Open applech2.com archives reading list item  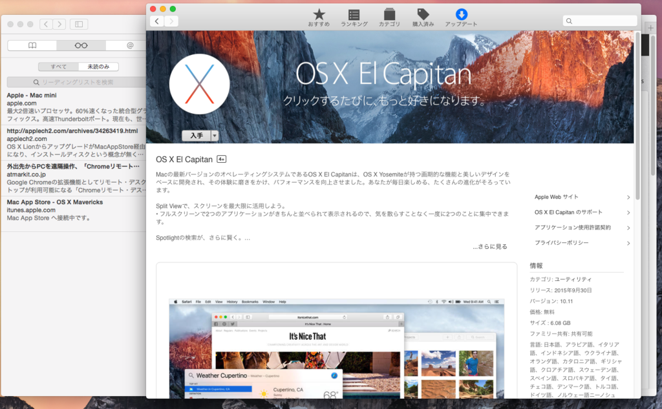(73, 143)
